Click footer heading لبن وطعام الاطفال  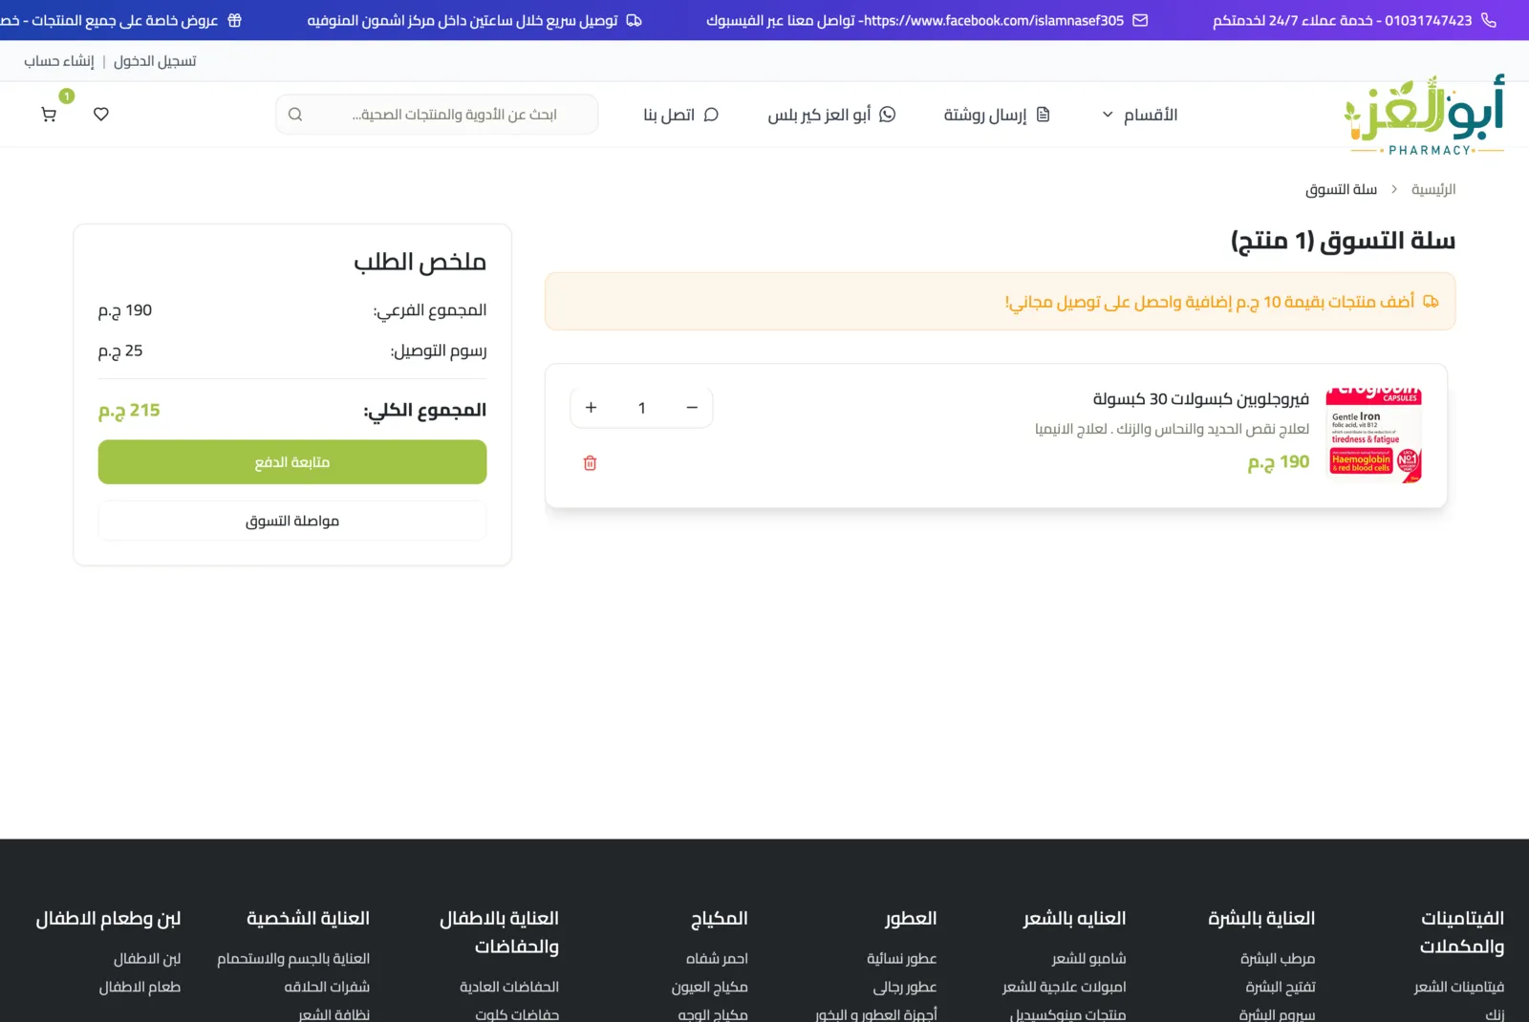tap(108, 919)
